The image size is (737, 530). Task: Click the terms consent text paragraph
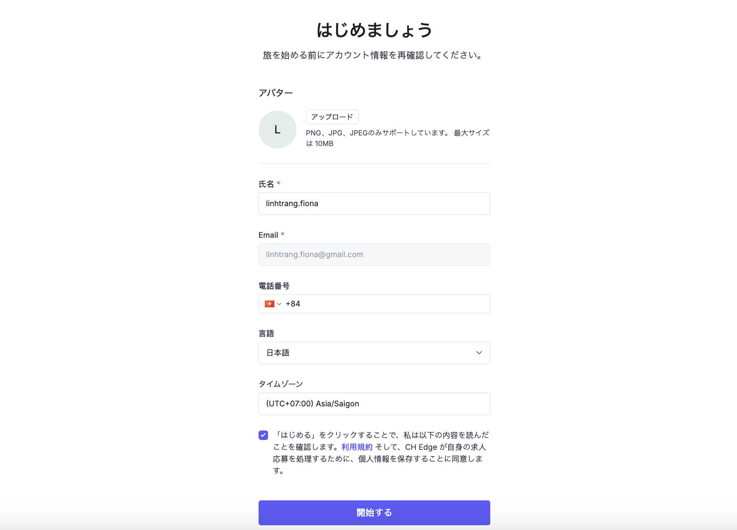click(381, 453)
